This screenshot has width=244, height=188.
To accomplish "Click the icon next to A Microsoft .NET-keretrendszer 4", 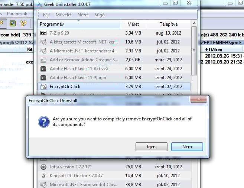I will [x=43, y=51].
